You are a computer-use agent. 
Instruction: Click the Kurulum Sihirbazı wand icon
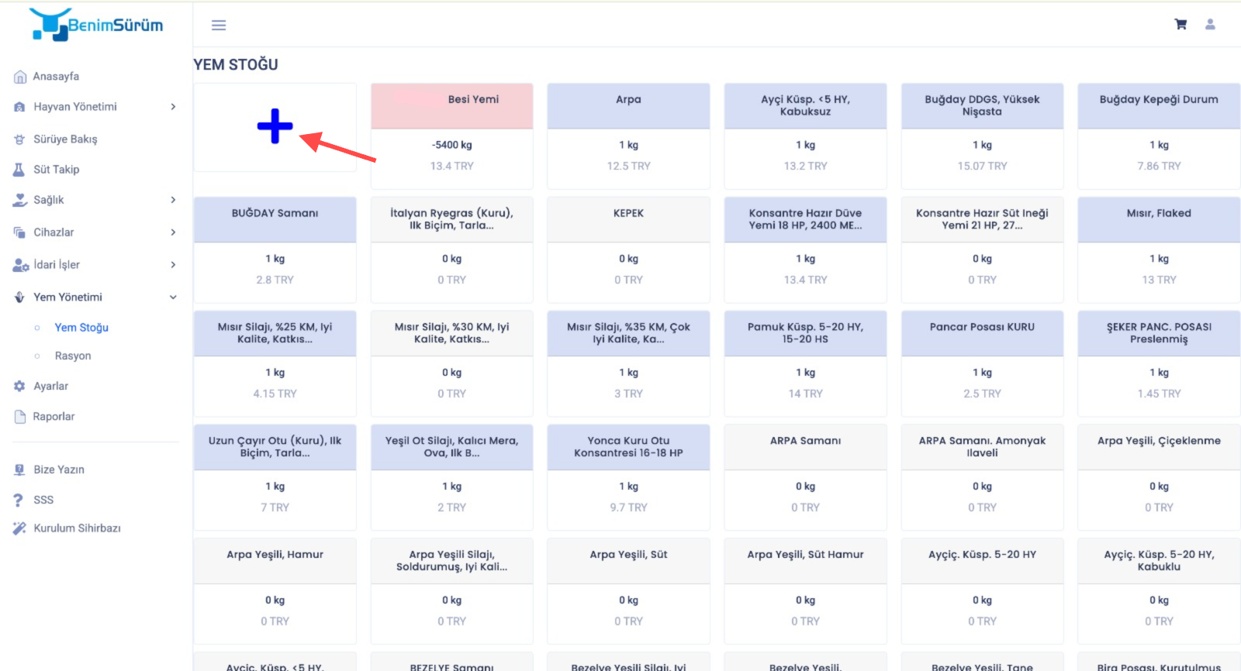coord(19,528)
